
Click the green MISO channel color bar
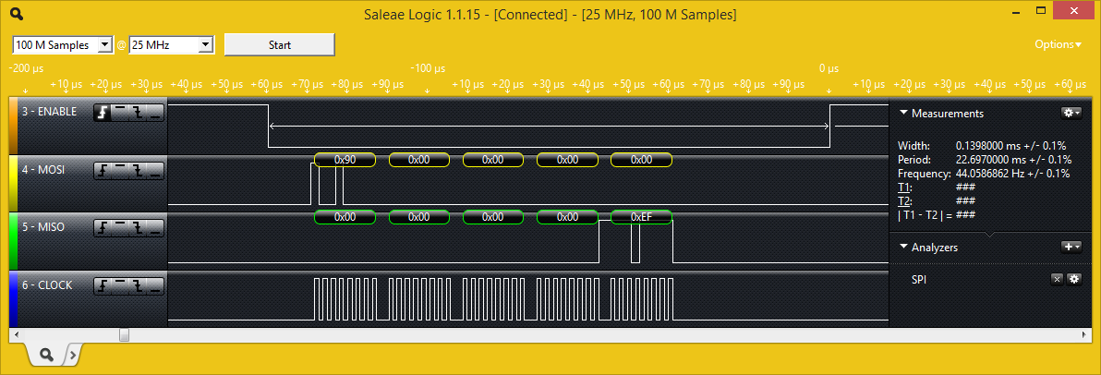13,241
